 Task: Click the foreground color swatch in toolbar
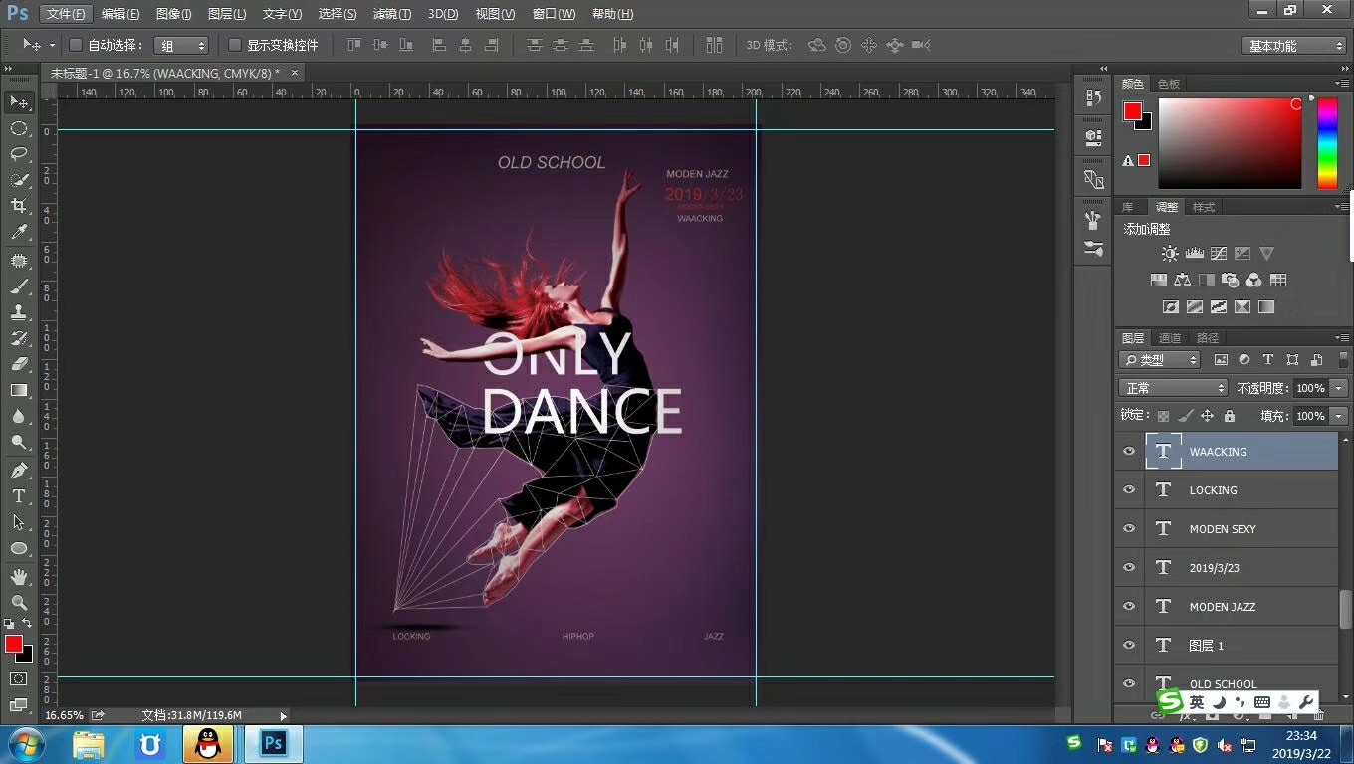pyautogui.click(x=14, y=644)
